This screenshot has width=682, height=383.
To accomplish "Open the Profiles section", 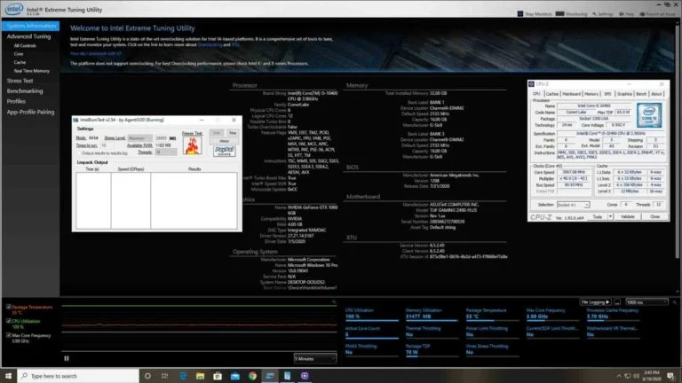I will 16,101.
